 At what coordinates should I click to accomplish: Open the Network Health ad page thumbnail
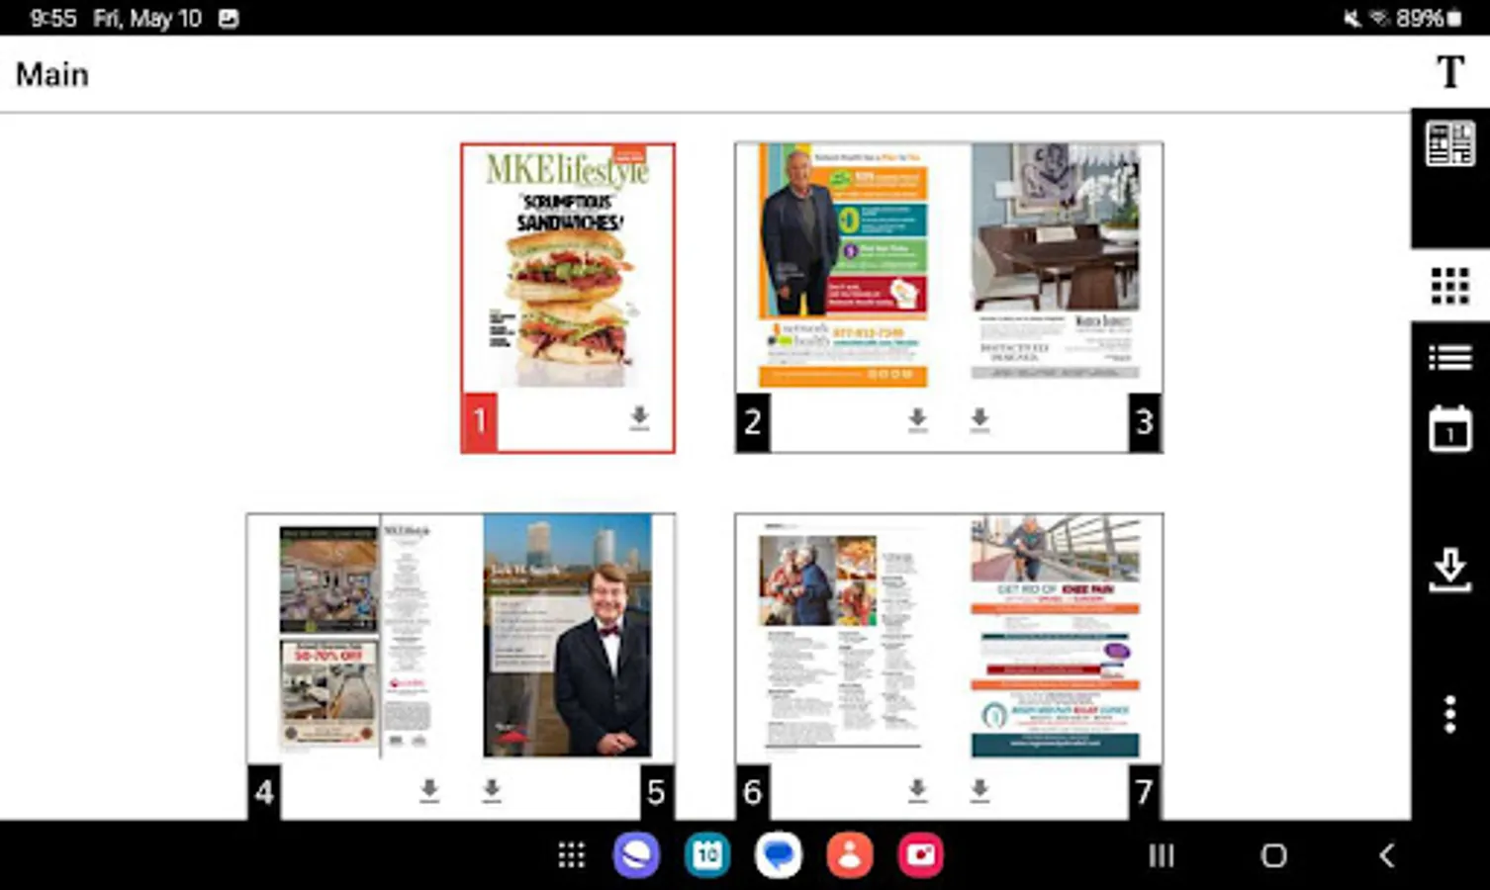tap(843, 265)
